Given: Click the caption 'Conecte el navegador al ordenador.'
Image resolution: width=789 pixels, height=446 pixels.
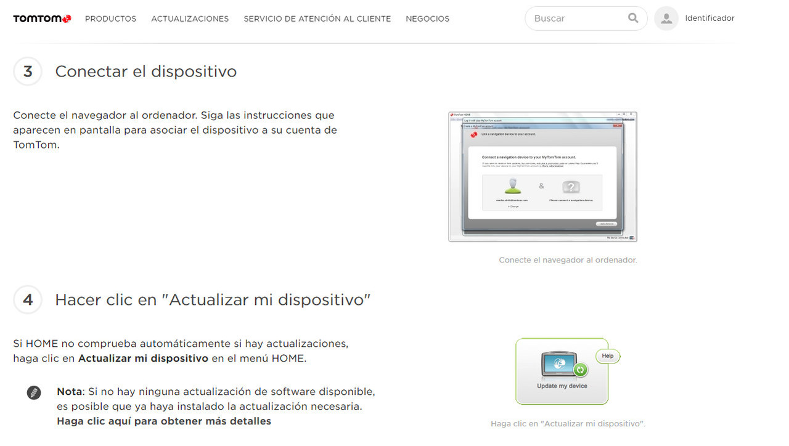Looking at the screenshot, I should pyautogui.click(x=568, y=260).
